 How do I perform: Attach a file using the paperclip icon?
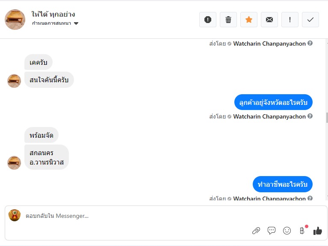[256, 231]
